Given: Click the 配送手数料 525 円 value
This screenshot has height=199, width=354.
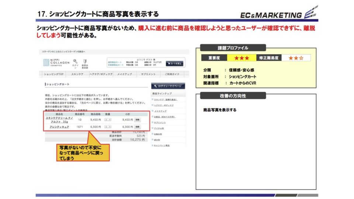Looking at the screenshot, I should (x=140, y=136).
